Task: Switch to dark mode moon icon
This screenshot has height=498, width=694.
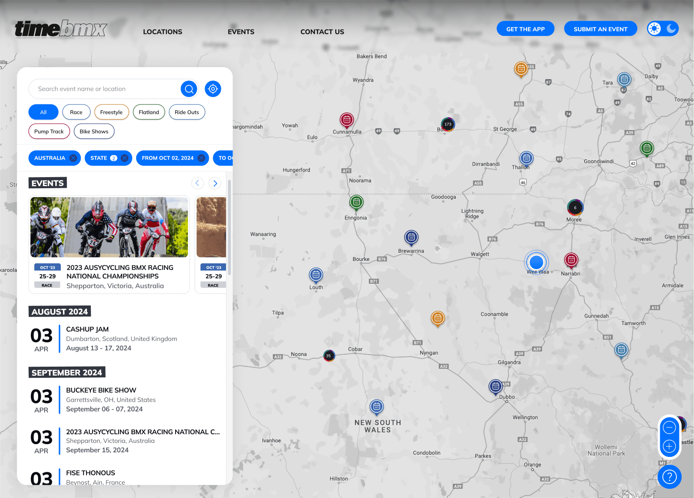Action: [671, 29]
